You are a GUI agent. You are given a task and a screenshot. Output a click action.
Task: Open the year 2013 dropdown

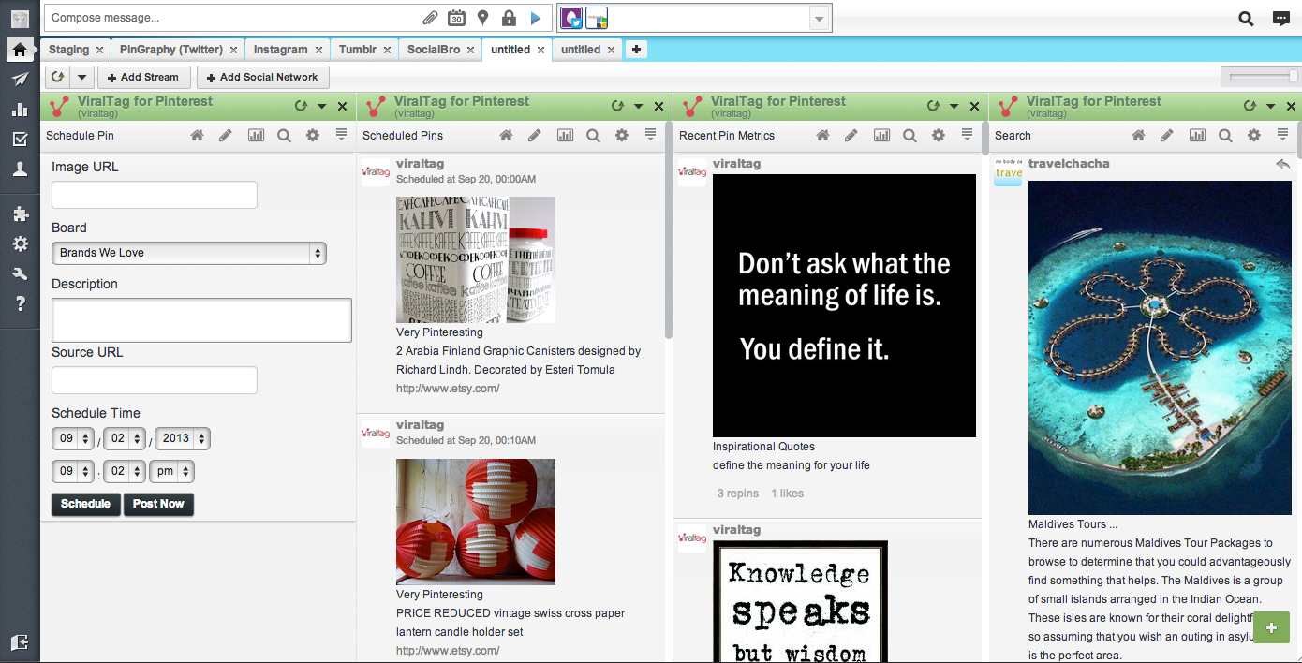pos(182,438)
